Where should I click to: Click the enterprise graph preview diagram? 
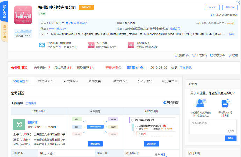click(x=95, y=127)
